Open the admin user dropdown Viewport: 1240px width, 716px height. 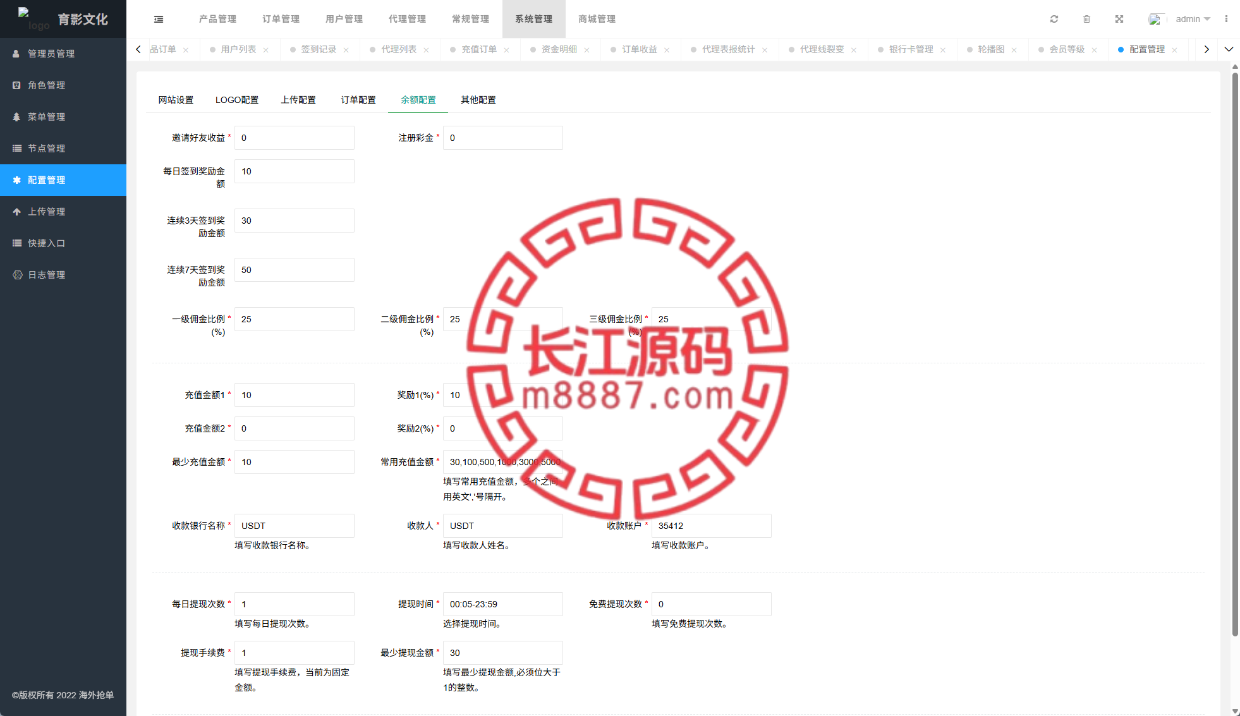tap(1193, 19)
